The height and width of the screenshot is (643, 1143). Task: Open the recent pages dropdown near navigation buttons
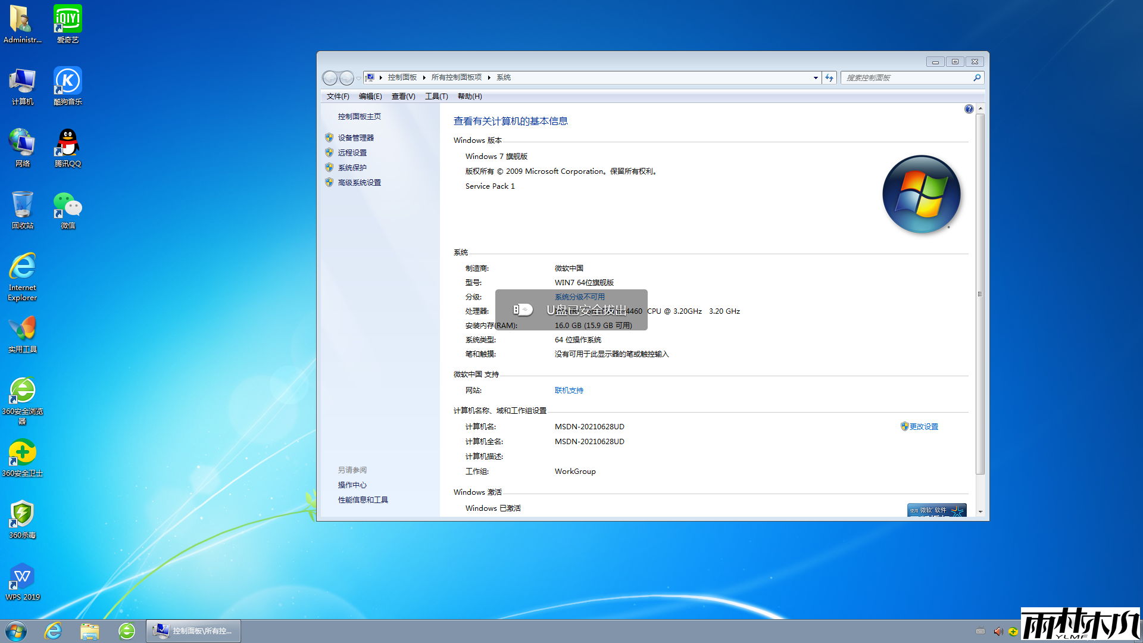pyautogui.click(x=359, y=77)
